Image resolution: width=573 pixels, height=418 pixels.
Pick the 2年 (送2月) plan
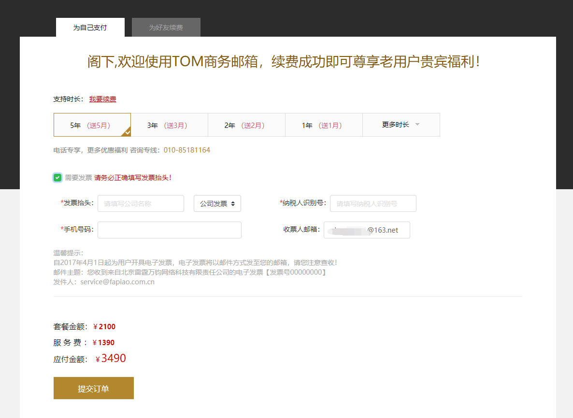(247, 125)
